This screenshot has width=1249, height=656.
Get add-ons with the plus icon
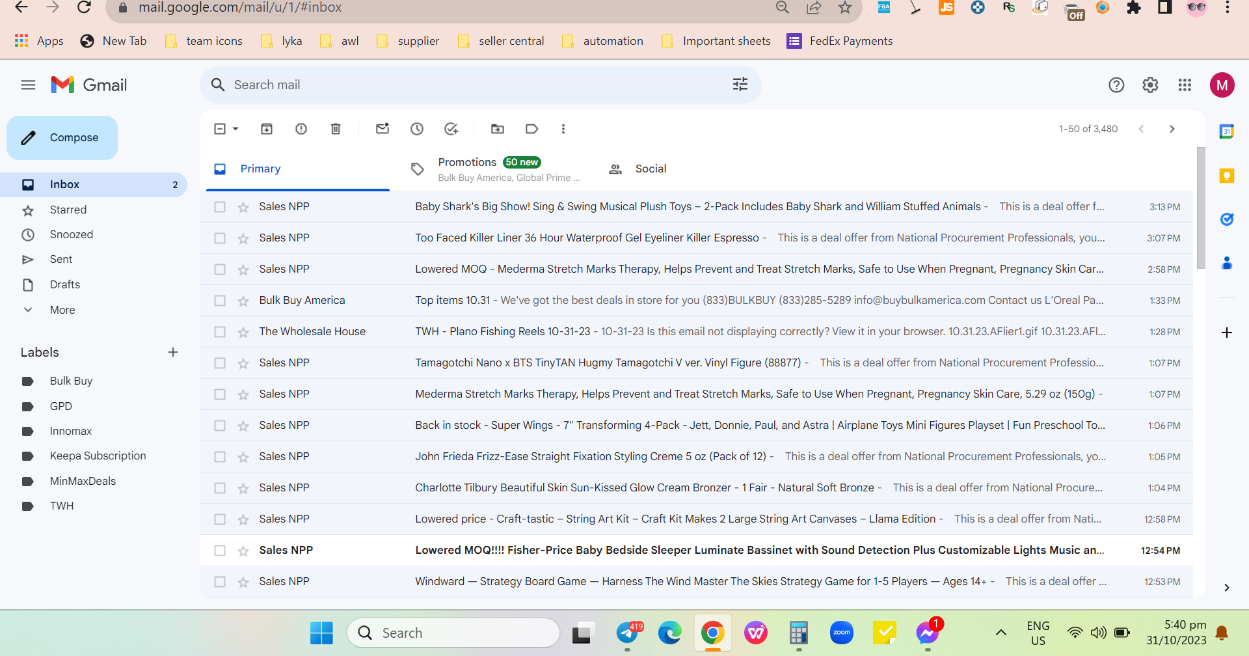click(1227, 333)
